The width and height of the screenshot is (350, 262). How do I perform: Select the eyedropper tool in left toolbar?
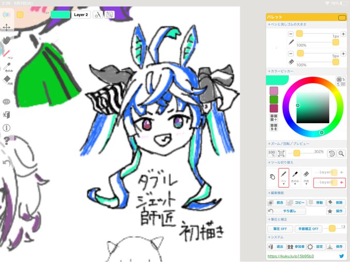coord(7,66)
